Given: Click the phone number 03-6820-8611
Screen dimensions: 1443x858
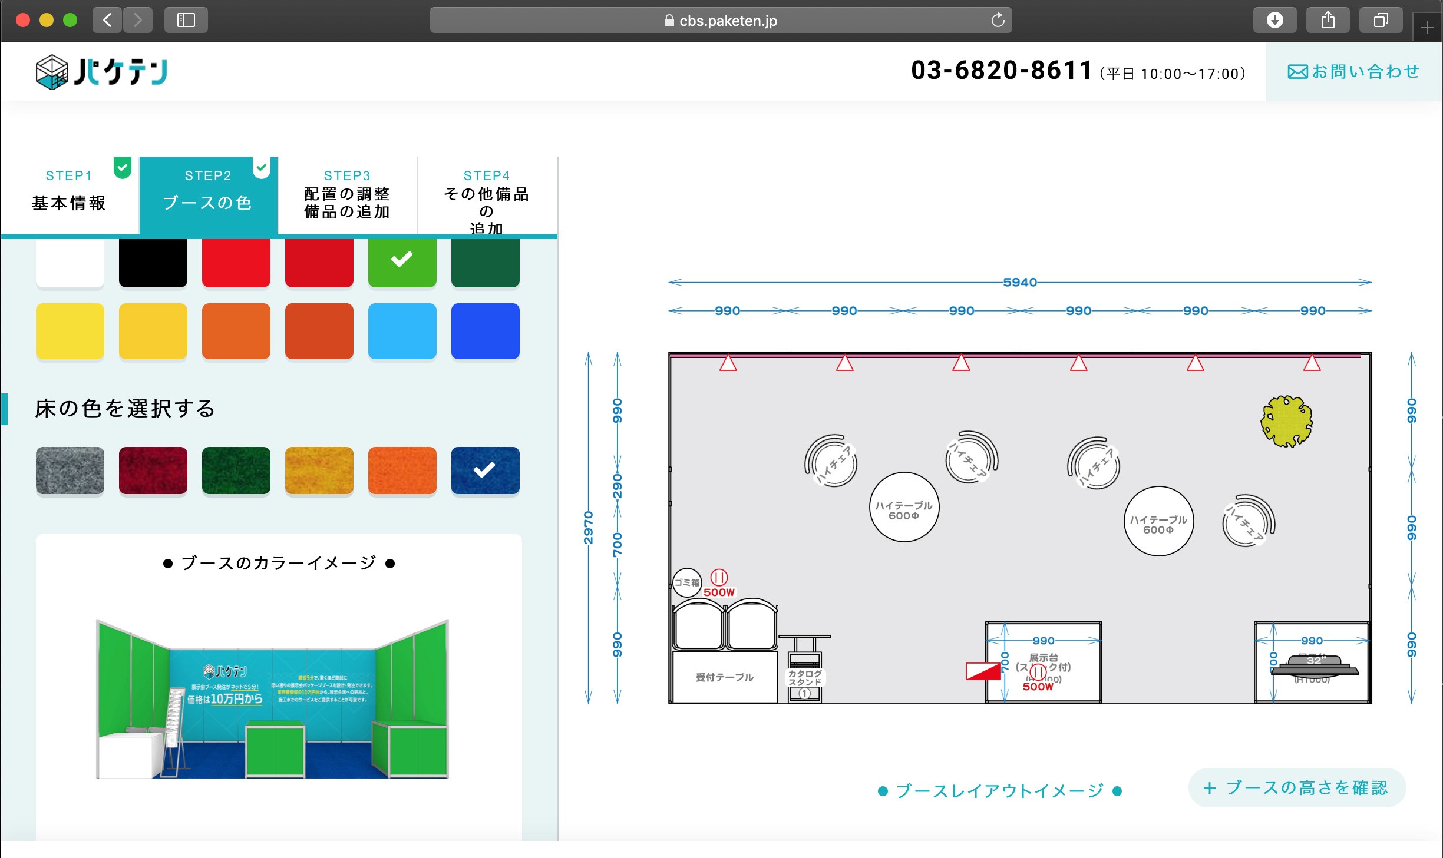Looking at the screenshot, I should click(x=1002, y=69).
